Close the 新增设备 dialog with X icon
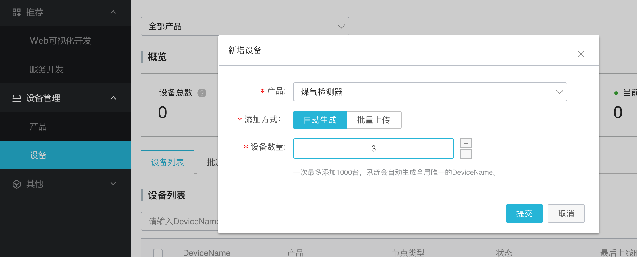This screenshot has height=257, width=637. pyautogui.click(x=581, y=54)
